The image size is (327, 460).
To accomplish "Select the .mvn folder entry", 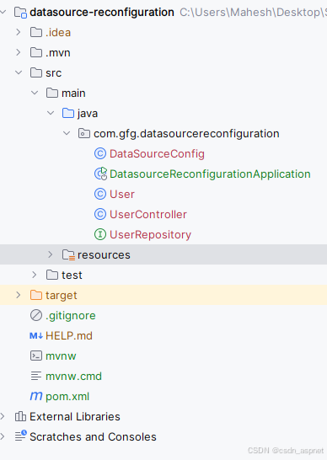I will tap(58, 53).
